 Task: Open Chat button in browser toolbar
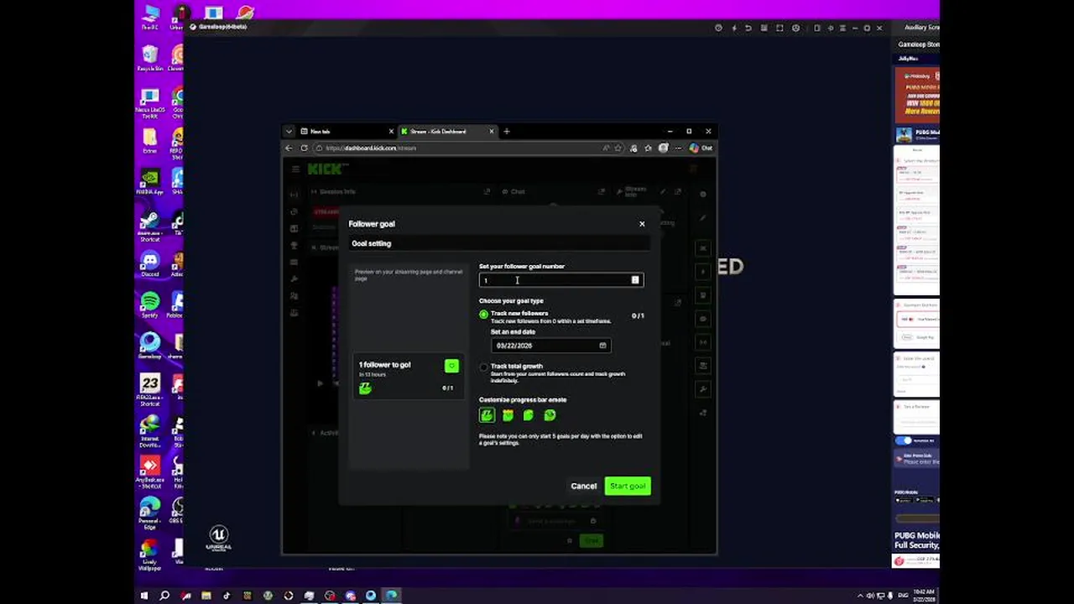tap(701, 148)
